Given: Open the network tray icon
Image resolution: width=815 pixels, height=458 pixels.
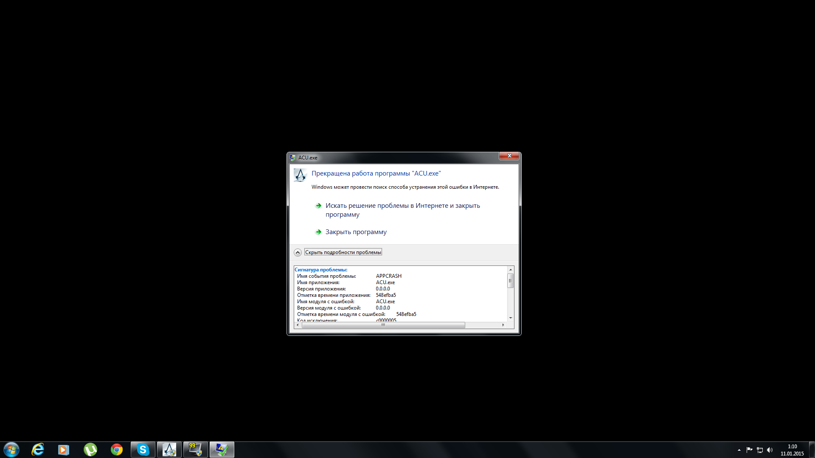Looking at the screenshot, I should coord(760,450).
